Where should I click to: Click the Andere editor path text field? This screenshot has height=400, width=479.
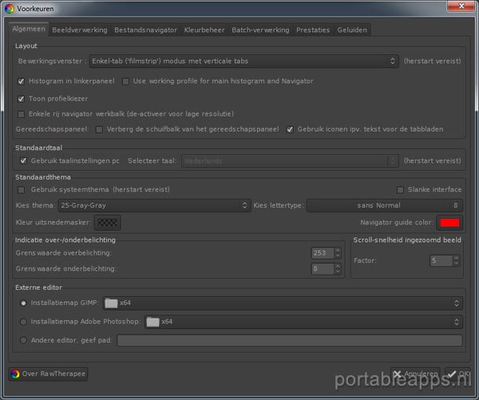[x=290, y=340]
